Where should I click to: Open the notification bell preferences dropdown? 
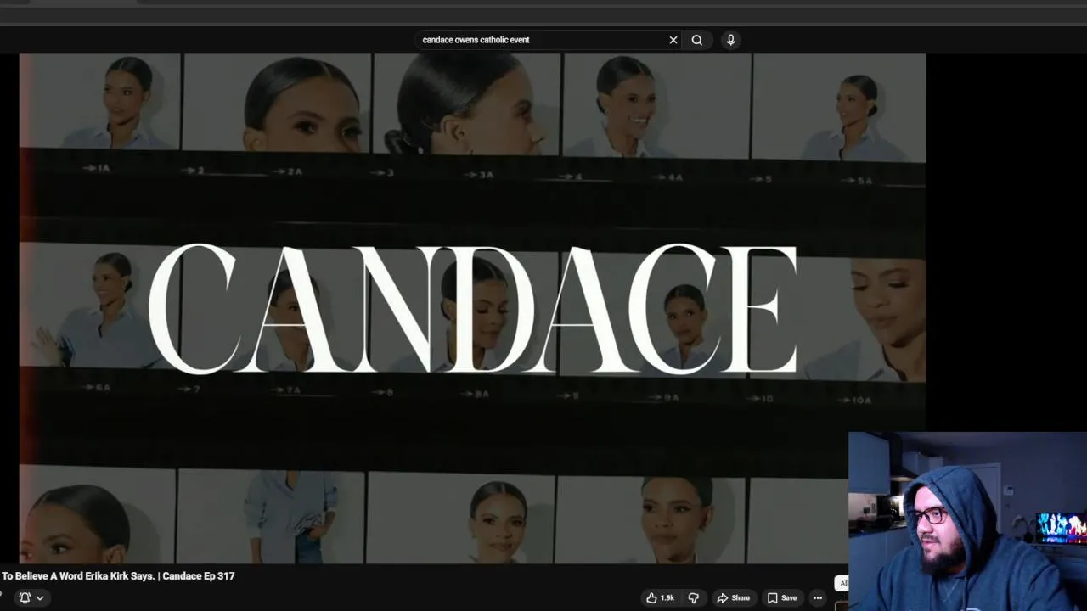click(x=31, y=597)
